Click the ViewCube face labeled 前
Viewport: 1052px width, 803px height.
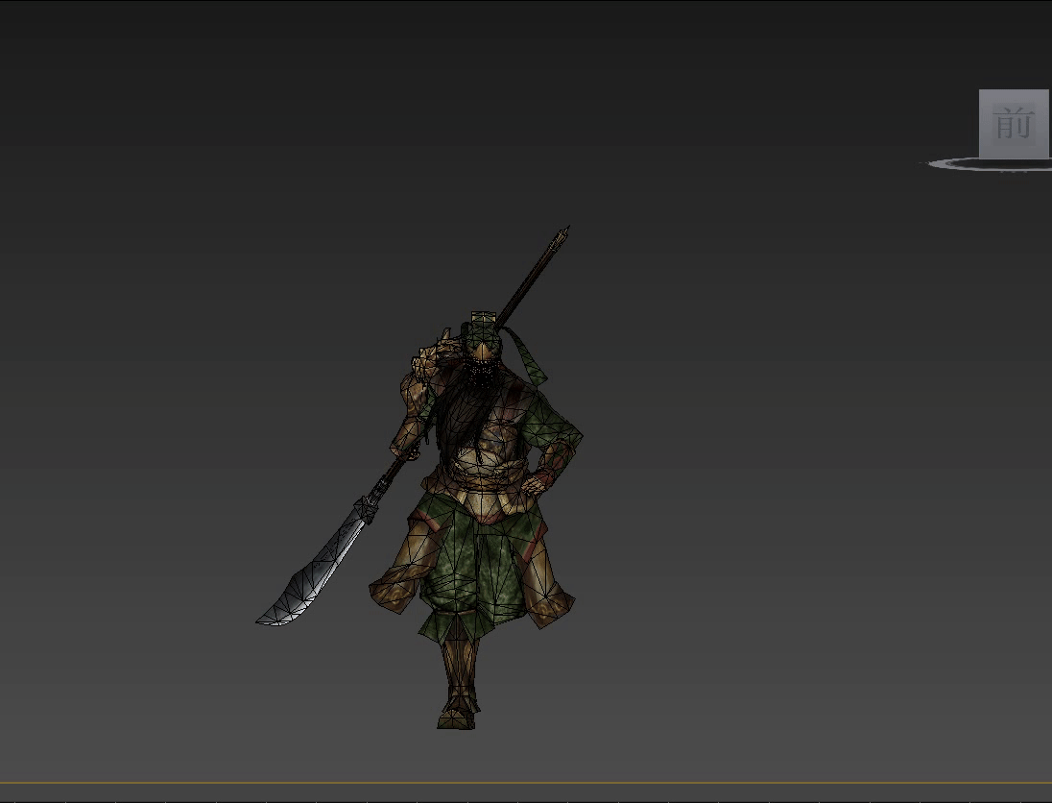pyautogui.click(x=1013, y=124)
